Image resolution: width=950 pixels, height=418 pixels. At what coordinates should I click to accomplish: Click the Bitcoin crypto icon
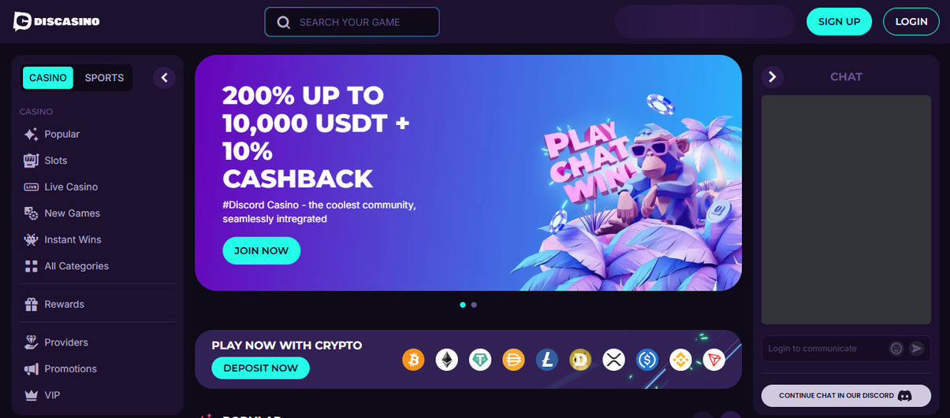(413, 360)
